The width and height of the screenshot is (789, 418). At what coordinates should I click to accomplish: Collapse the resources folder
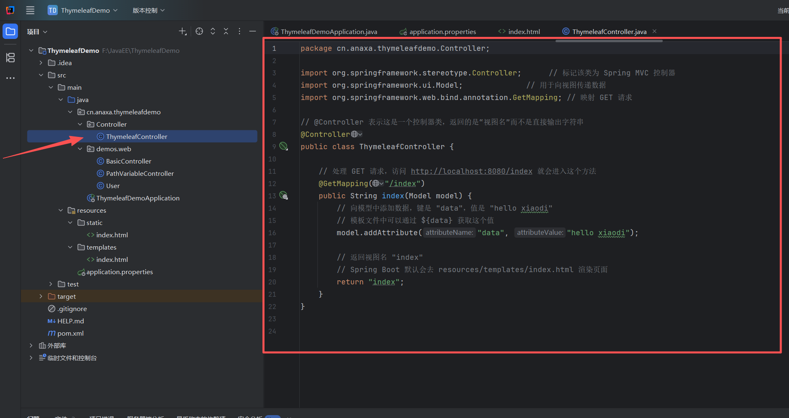point(61,210)
